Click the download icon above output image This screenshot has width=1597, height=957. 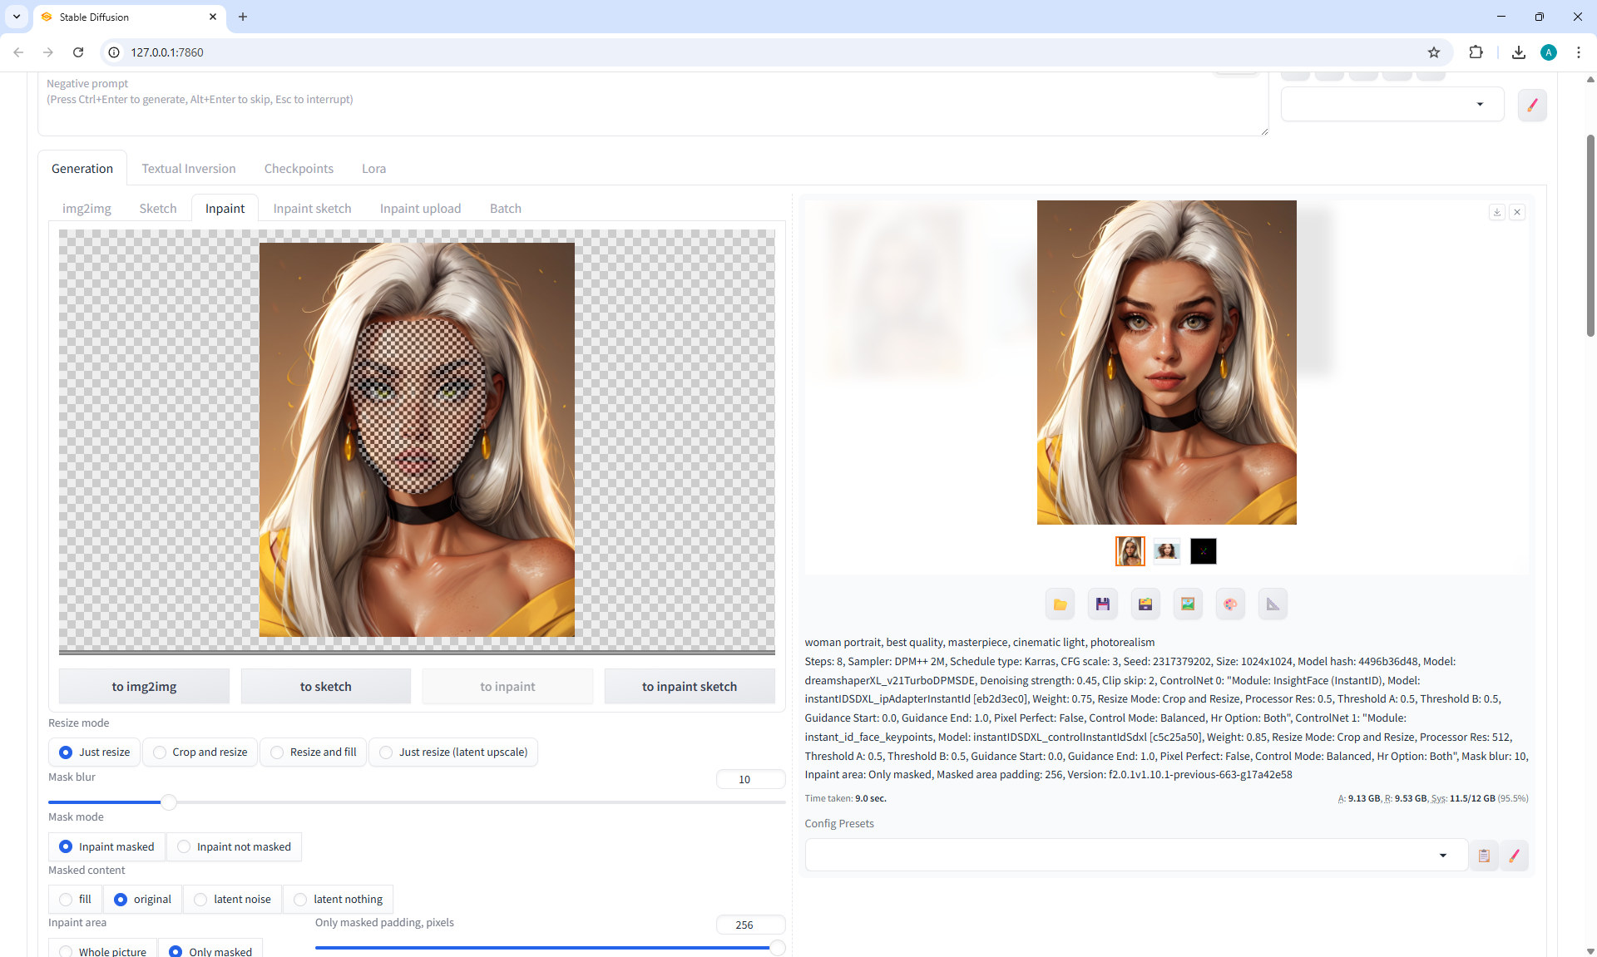[x=1496, y=212]
